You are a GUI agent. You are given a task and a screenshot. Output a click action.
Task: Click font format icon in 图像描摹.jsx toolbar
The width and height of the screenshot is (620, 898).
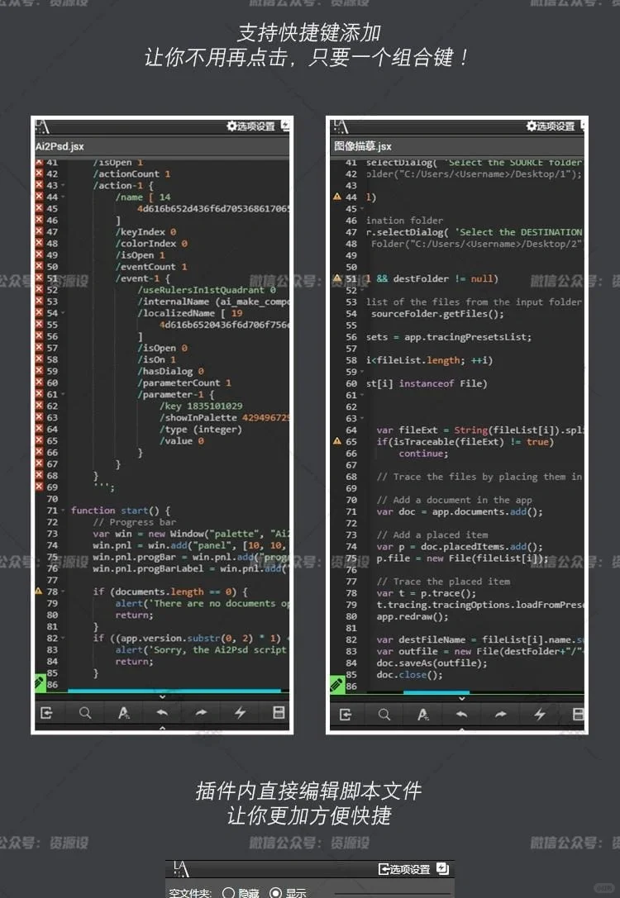click(x=423, y=714)
